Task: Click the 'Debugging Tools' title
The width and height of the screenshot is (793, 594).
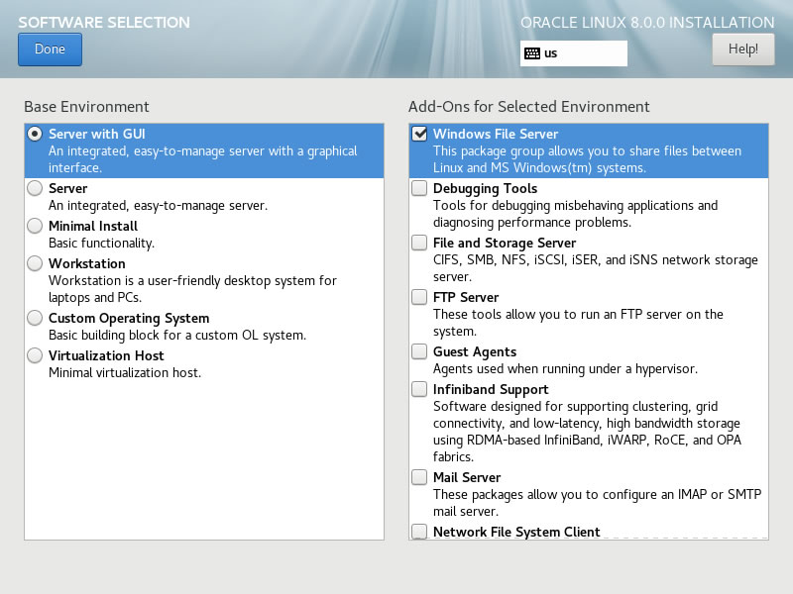Action: [485, 188]
